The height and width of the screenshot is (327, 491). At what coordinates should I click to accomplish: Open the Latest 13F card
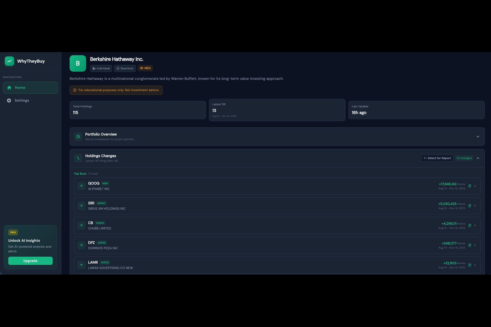click(277, 110)
